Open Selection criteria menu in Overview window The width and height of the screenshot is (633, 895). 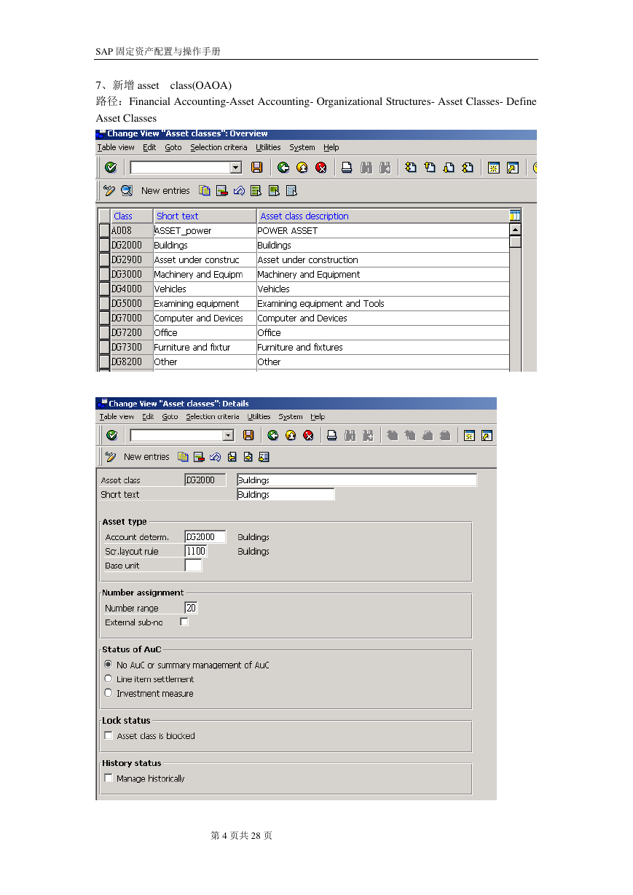click(x=219, y=147)
